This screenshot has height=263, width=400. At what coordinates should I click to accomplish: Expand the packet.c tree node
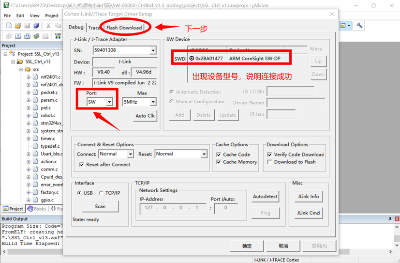(x=29, y=93)
